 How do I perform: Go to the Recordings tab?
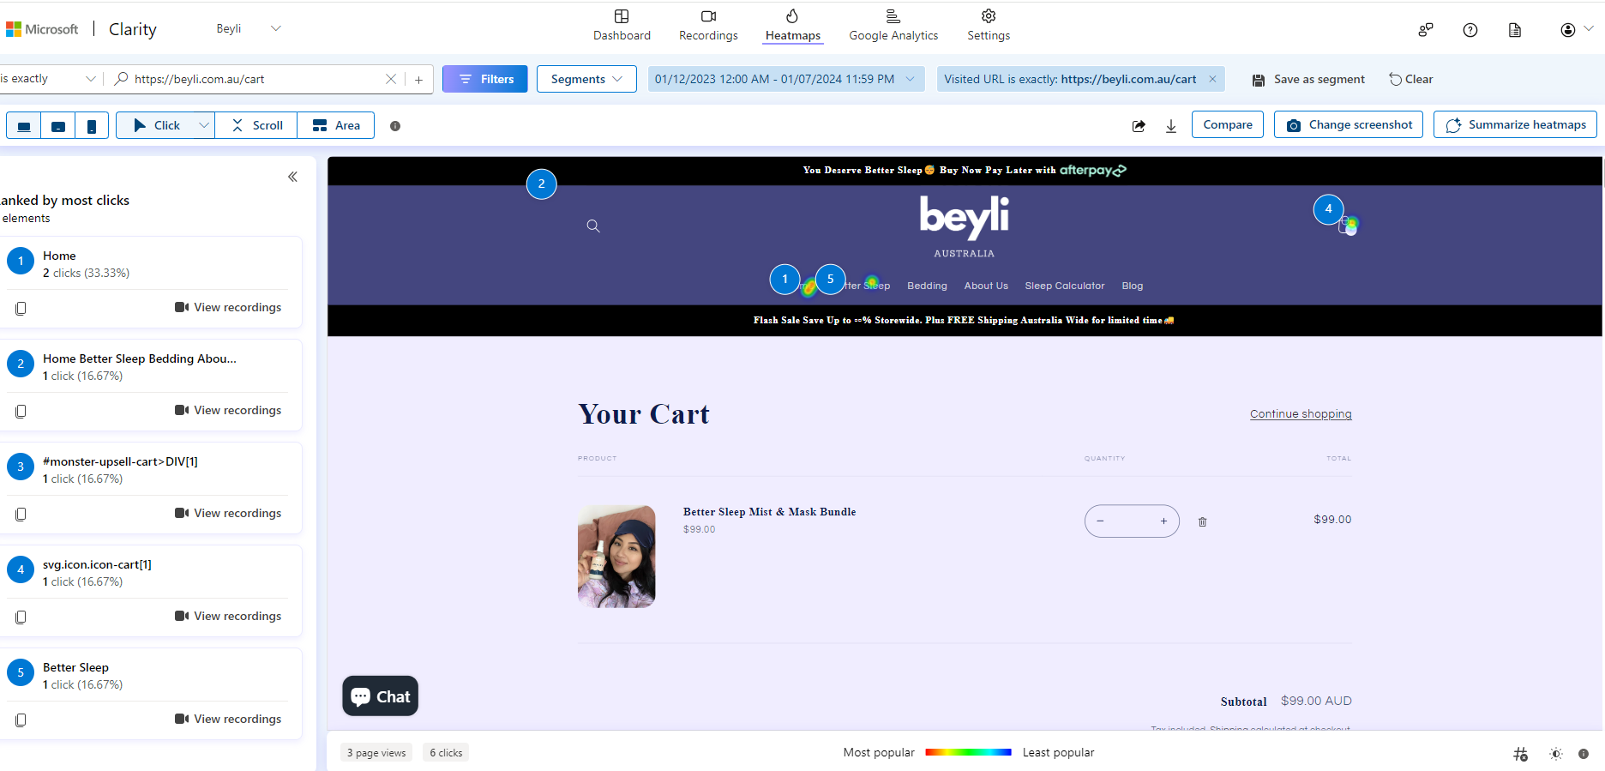click(708, 26)
